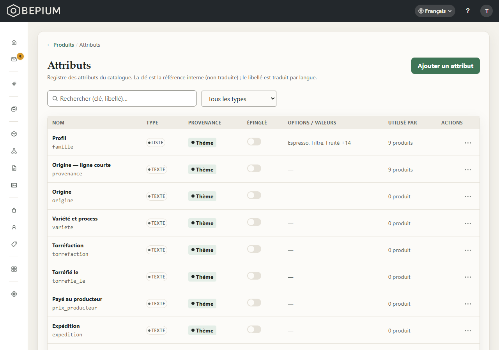Open actions menu for Payé au producteur
499x350 pixels.
coord(468,304)
